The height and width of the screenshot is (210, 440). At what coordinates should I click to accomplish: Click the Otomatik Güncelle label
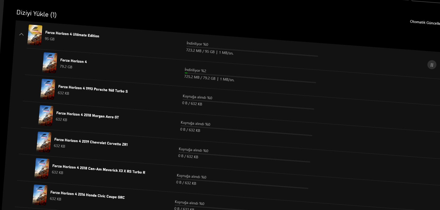pyautogui.click(x=425, y=23)
